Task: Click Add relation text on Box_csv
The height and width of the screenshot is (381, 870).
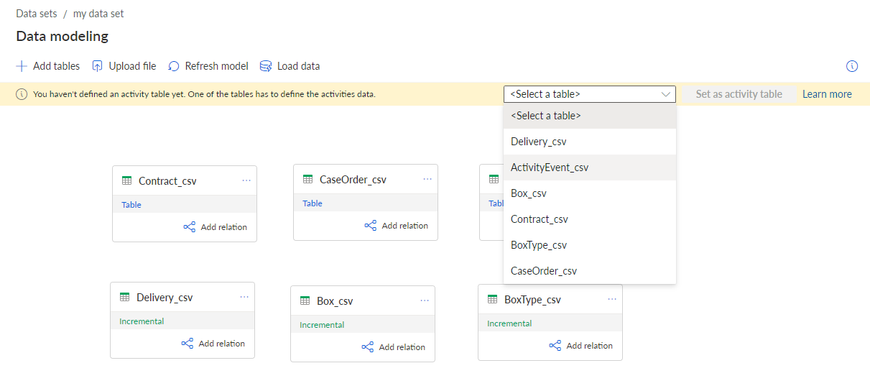Action: 402,347
